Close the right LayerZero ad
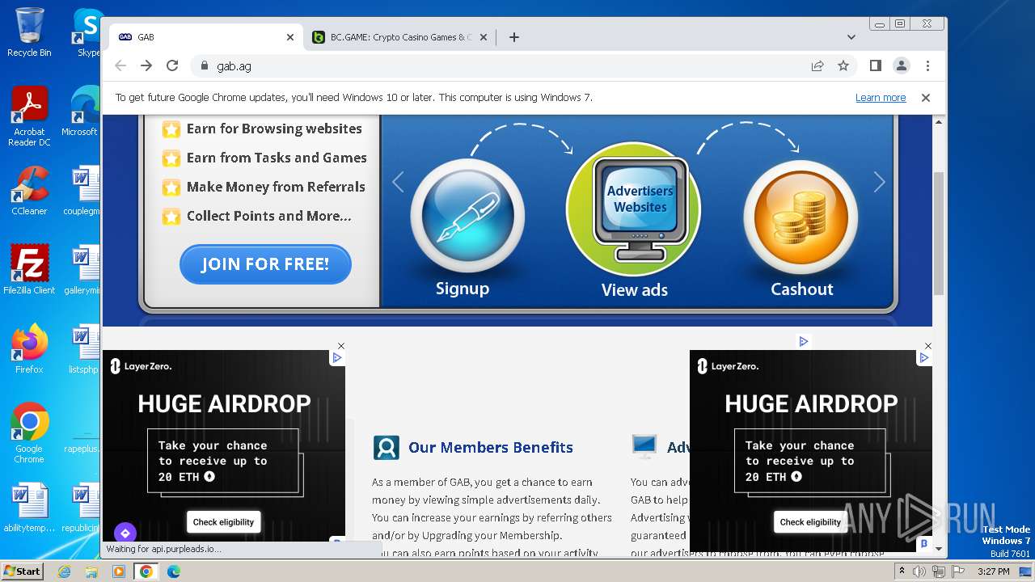Screen dimensions: 1035x582 (x=927, y=346)
